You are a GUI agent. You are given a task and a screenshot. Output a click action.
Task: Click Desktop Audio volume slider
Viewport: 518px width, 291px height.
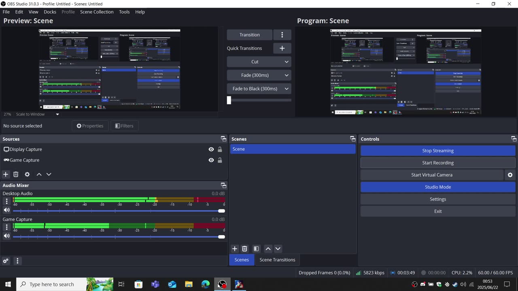coord(119,211)
